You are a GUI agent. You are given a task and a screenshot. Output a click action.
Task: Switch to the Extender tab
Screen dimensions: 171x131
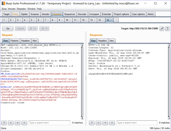(106, 14)
